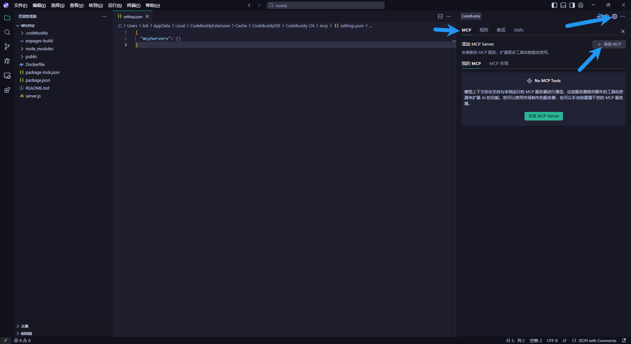
Task: Open the Extensions view icon
Action: 7,90
